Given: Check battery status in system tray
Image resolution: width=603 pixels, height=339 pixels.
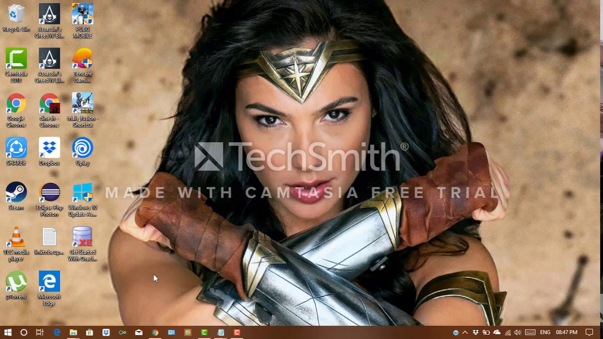Looking at the screenshot, I should click(486, 332).
